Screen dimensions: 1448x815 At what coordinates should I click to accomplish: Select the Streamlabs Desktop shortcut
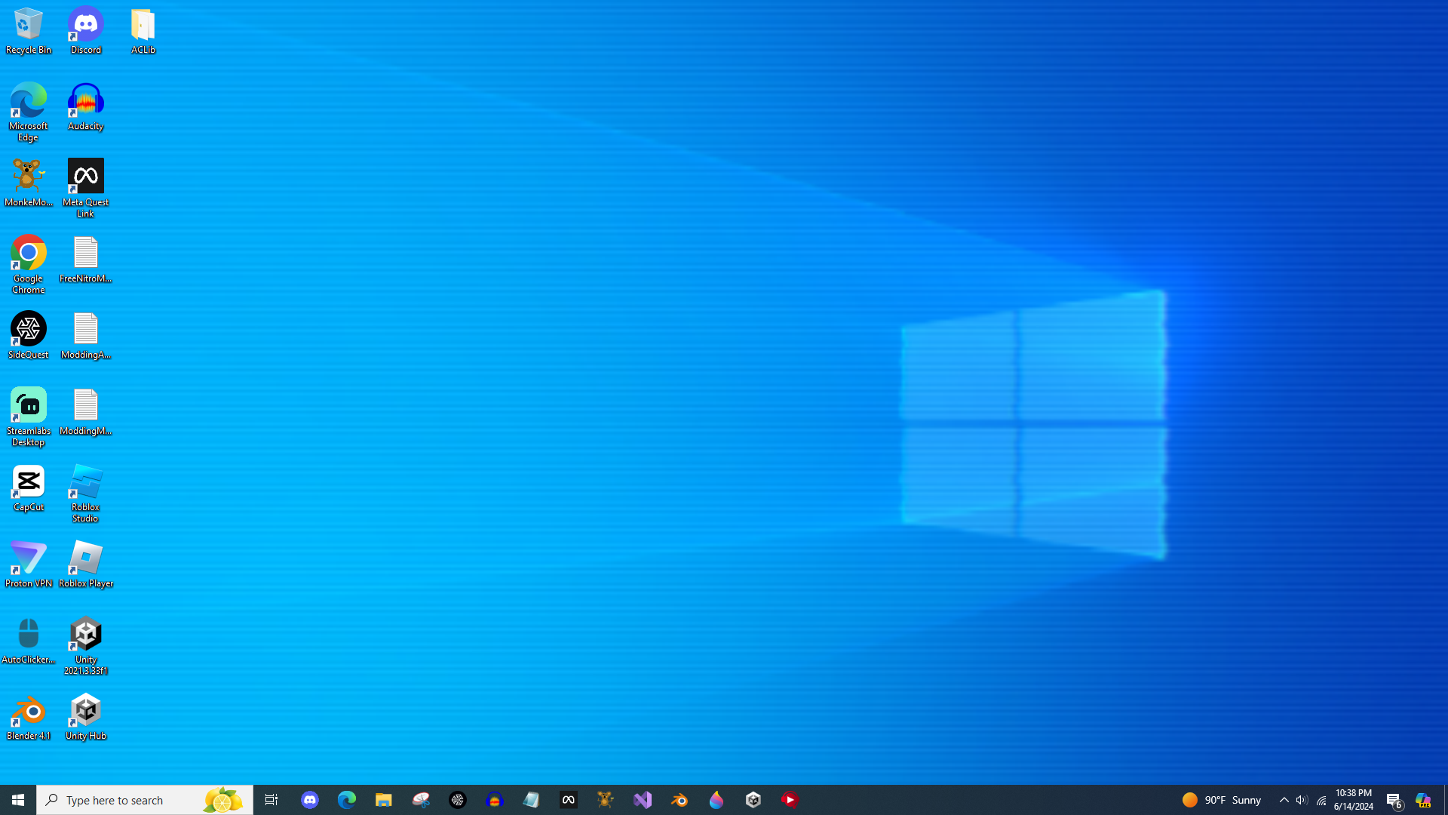(x=29, y=416)
